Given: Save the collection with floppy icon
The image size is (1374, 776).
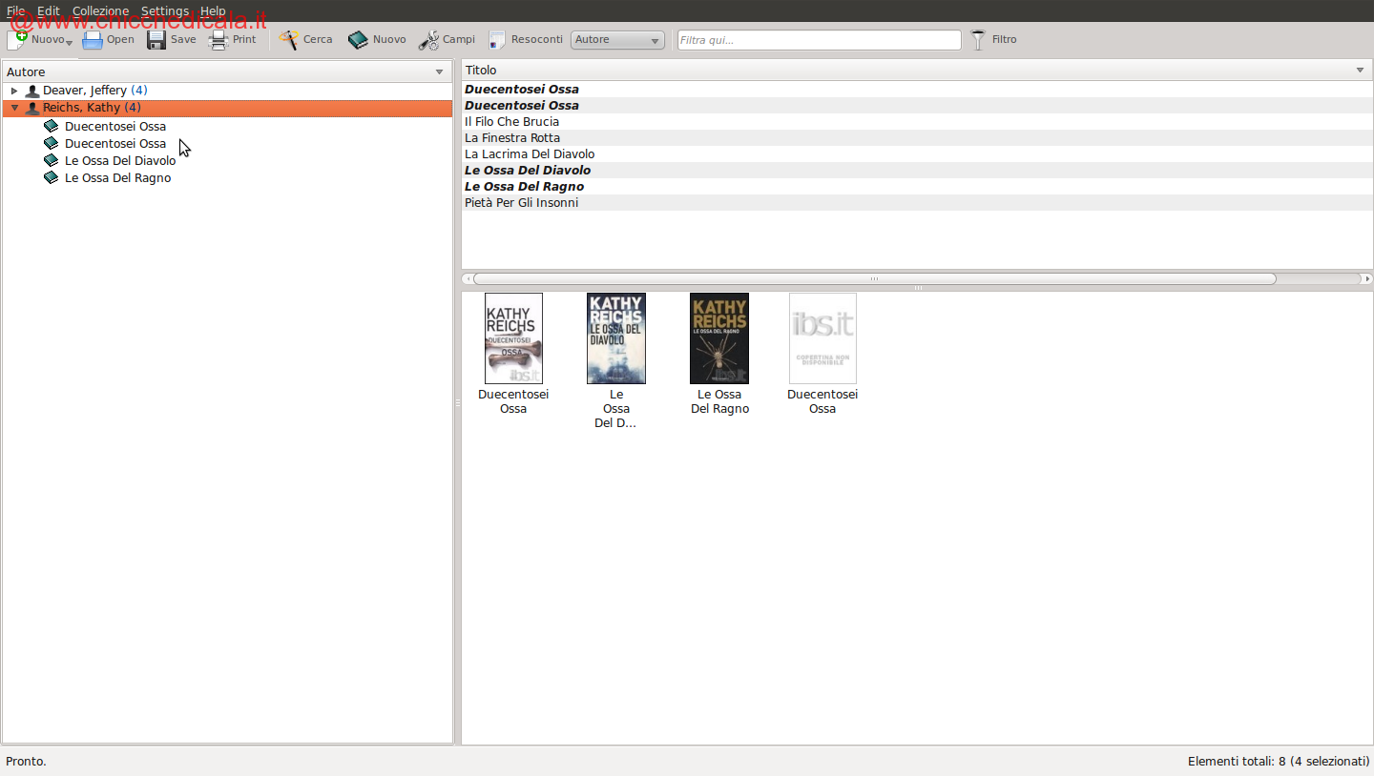Looking at the screenshot, I should point(156,40).
